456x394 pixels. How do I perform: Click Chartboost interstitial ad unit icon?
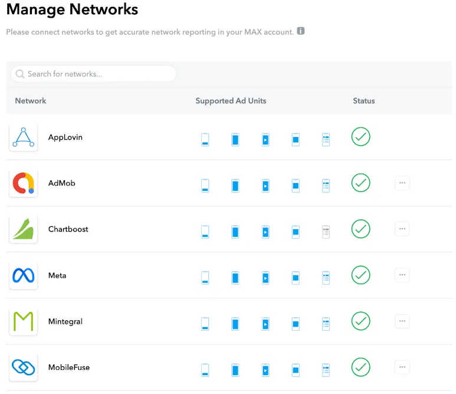(x=235, y=232)
